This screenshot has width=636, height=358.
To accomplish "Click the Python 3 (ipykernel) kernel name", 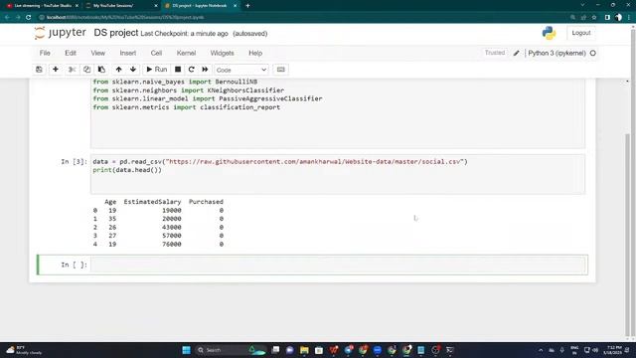I will tap(556, 53).
